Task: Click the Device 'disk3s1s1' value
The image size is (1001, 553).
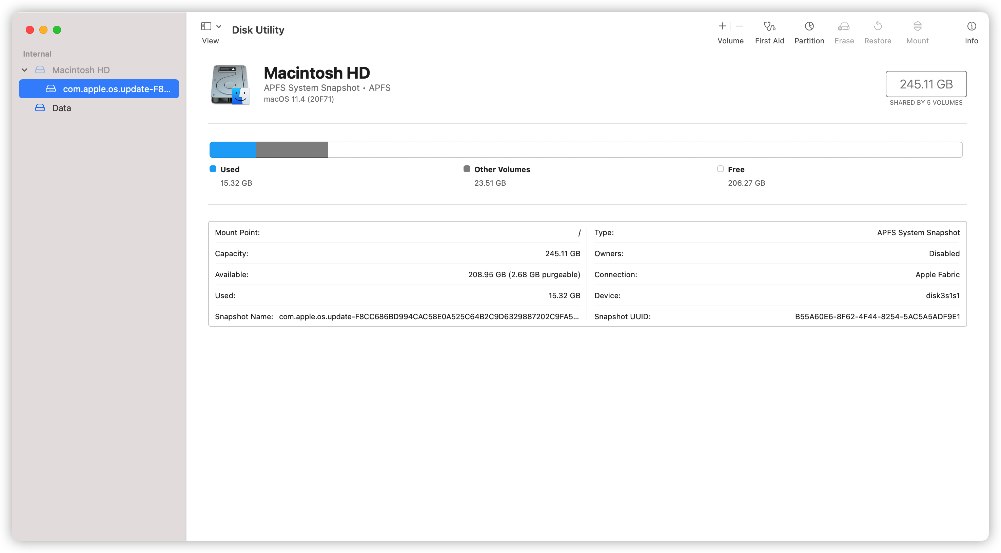Action: click(942, 295)
